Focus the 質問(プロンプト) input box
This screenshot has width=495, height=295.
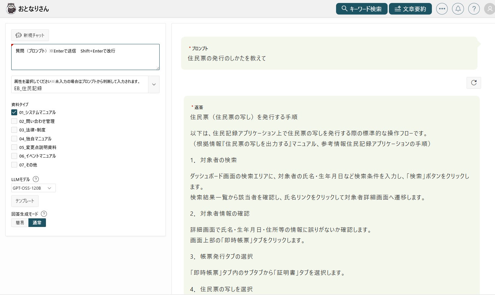pos(85,59)
